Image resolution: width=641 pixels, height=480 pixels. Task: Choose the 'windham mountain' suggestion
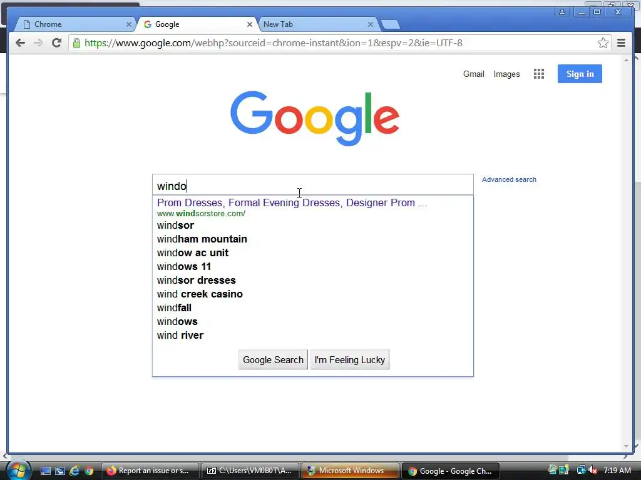(x=313, y=239)
